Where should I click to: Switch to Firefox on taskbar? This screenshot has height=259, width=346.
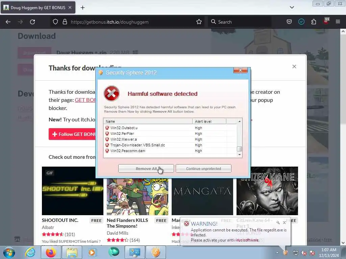tap(51, 252)
